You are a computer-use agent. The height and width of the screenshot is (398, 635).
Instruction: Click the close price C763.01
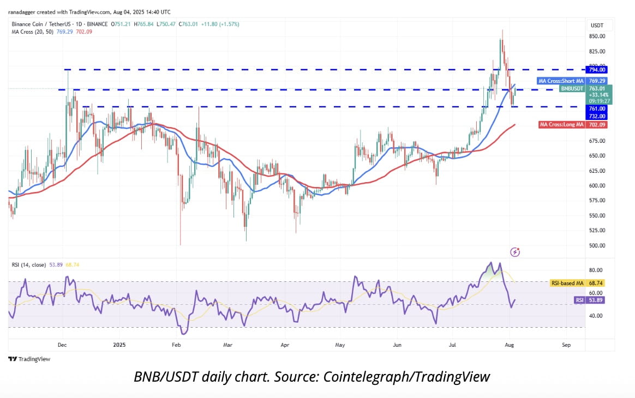188,25
